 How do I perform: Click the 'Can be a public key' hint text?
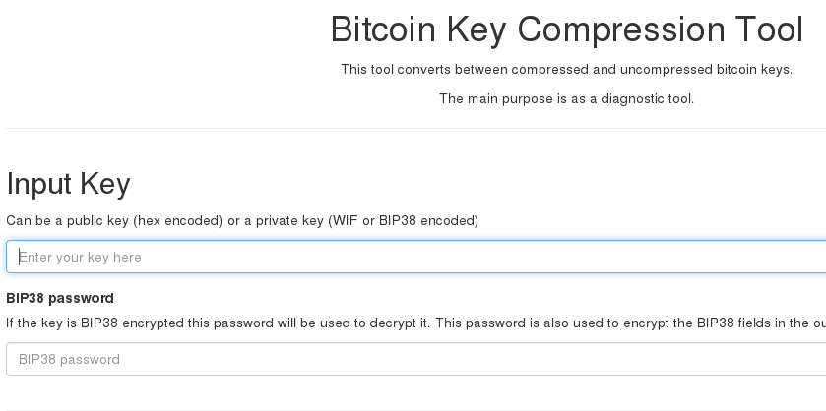point(242,220)
